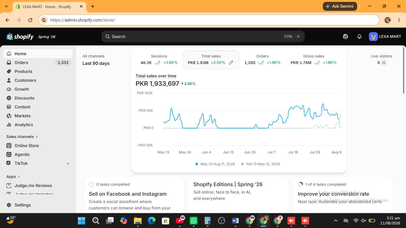Open Orders in sidebar
The height and width of the screenshot is (228, 406).
[x=38, y=63]
